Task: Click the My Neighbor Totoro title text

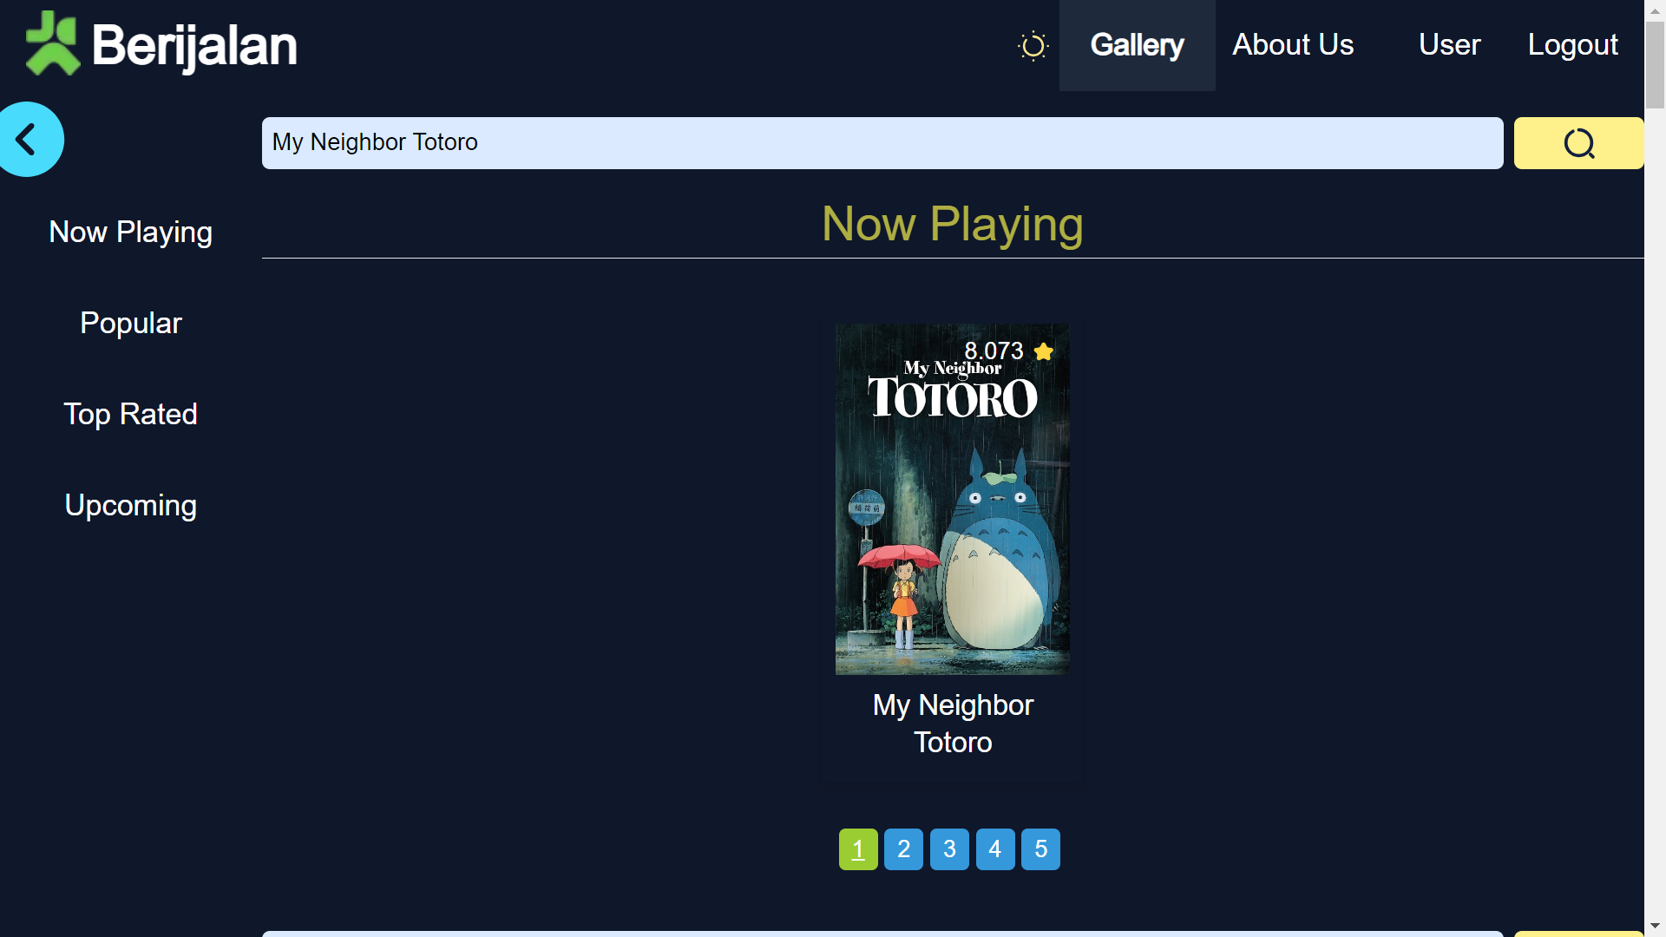Action: click(952, 724)
